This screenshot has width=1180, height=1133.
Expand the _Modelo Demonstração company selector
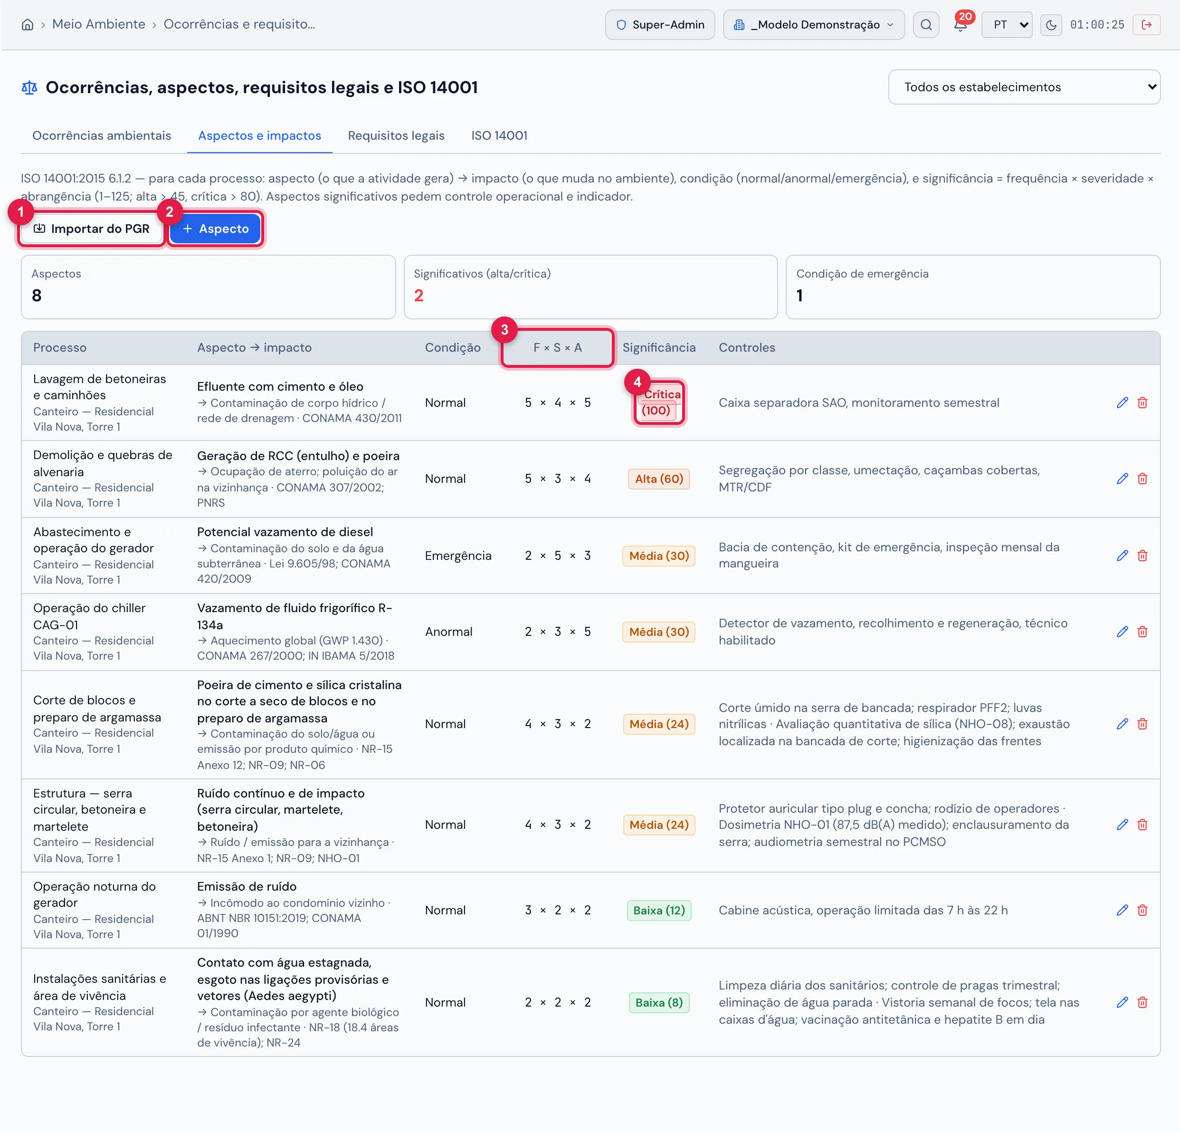point(813,25)
